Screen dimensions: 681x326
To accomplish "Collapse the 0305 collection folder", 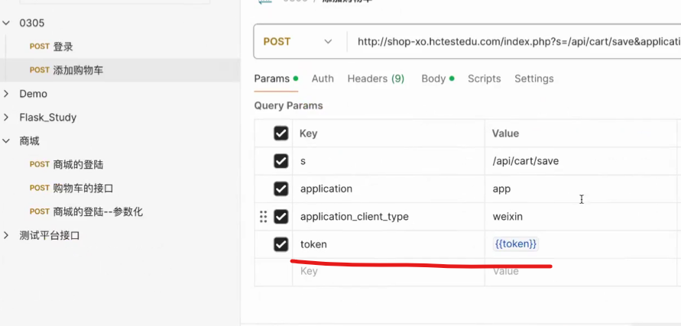I will coord(6,24).
